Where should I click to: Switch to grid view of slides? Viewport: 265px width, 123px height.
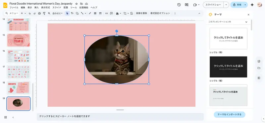(6, 117)
